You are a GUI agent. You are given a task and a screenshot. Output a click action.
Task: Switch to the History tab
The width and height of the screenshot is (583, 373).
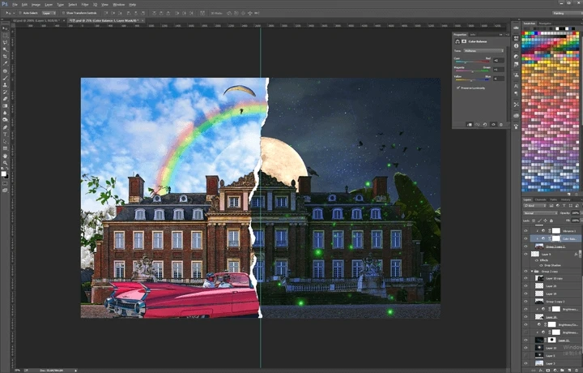(565, 199)
